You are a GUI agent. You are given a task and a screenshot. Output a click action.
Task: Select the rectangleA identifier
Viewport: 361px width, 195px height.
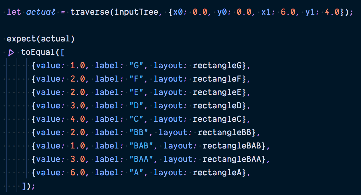pos(217,173)
